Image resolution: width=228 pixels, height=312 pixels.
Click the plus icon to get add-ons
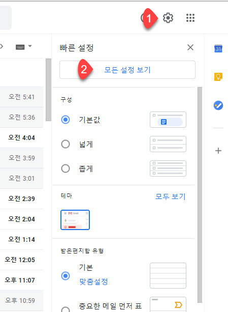(x=218, y=151)
